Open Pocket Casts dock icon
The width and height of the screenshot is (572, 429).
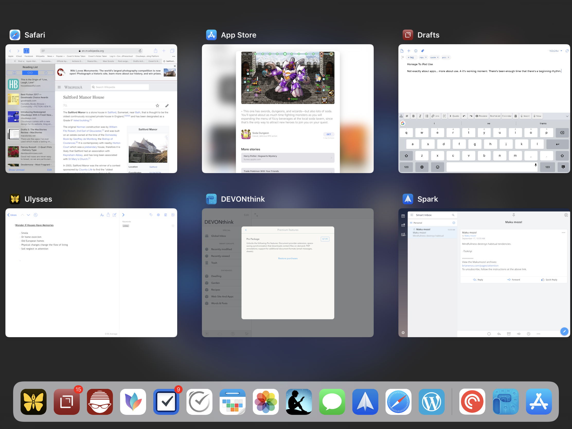tap(472, 401)
